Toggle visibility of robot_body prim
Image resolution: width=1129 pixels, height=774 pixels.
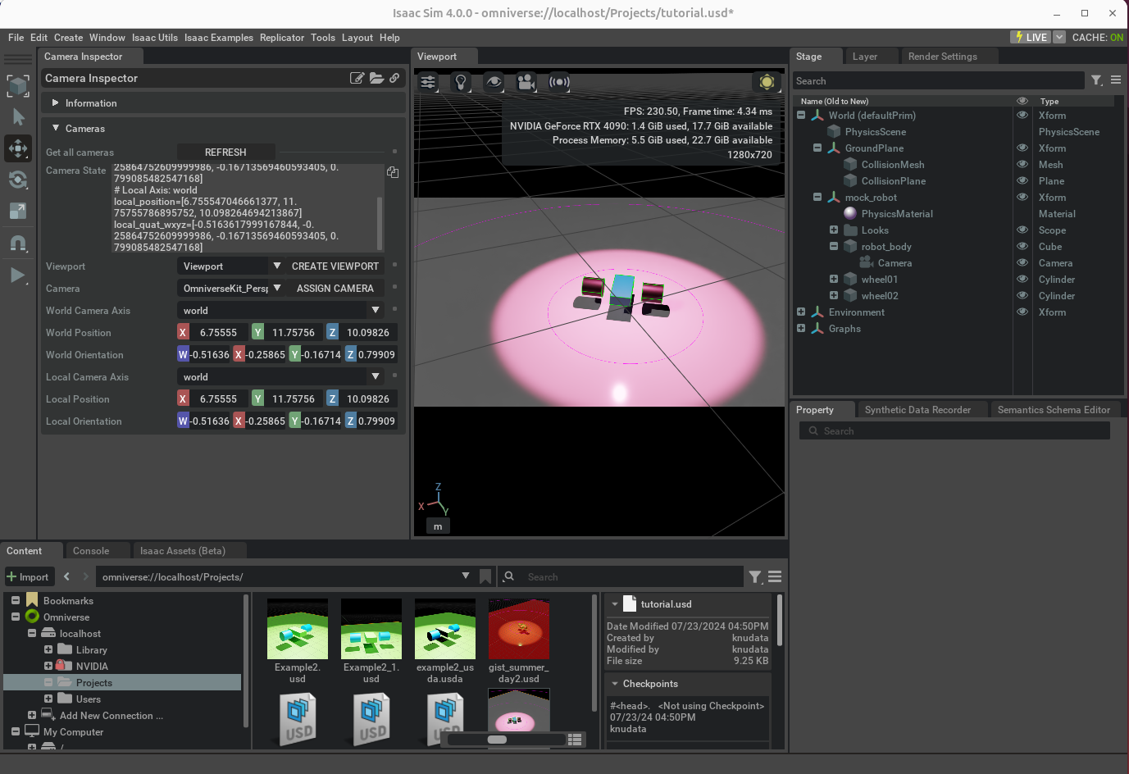pyautogui.click(x=1022, y=246)
